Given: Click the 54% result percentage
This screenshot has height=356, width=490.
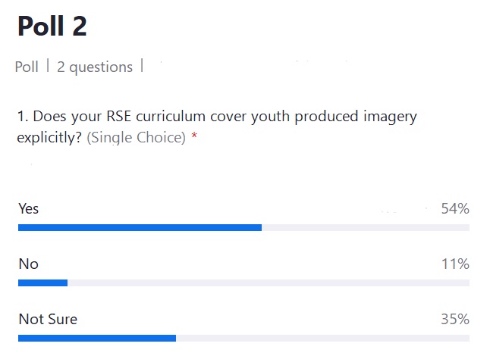Looking at the screenshot, I should (x=455, y=208).
